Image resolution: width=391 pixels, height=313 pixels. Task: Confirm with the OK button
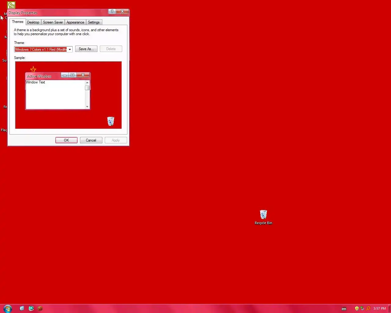pyautogui.click(x=66, y=140)
